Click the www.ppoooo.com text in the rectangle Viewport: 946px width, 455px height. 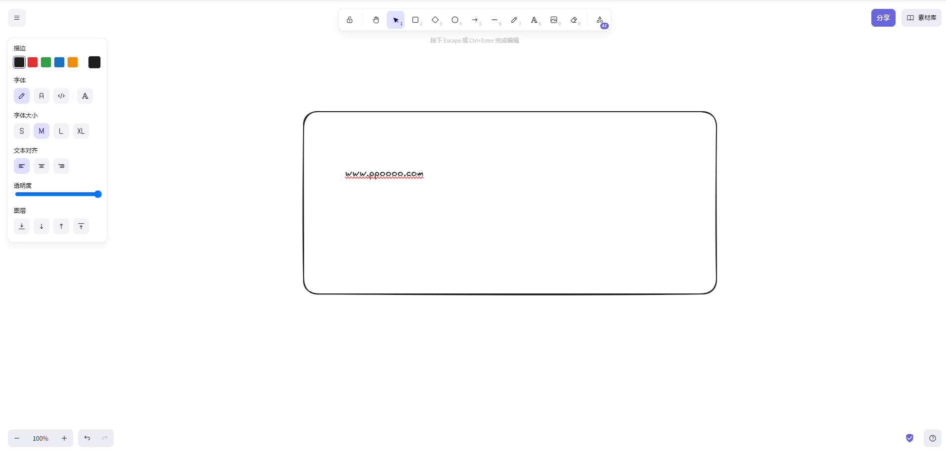pyautogui.click(x=384, y=174)
